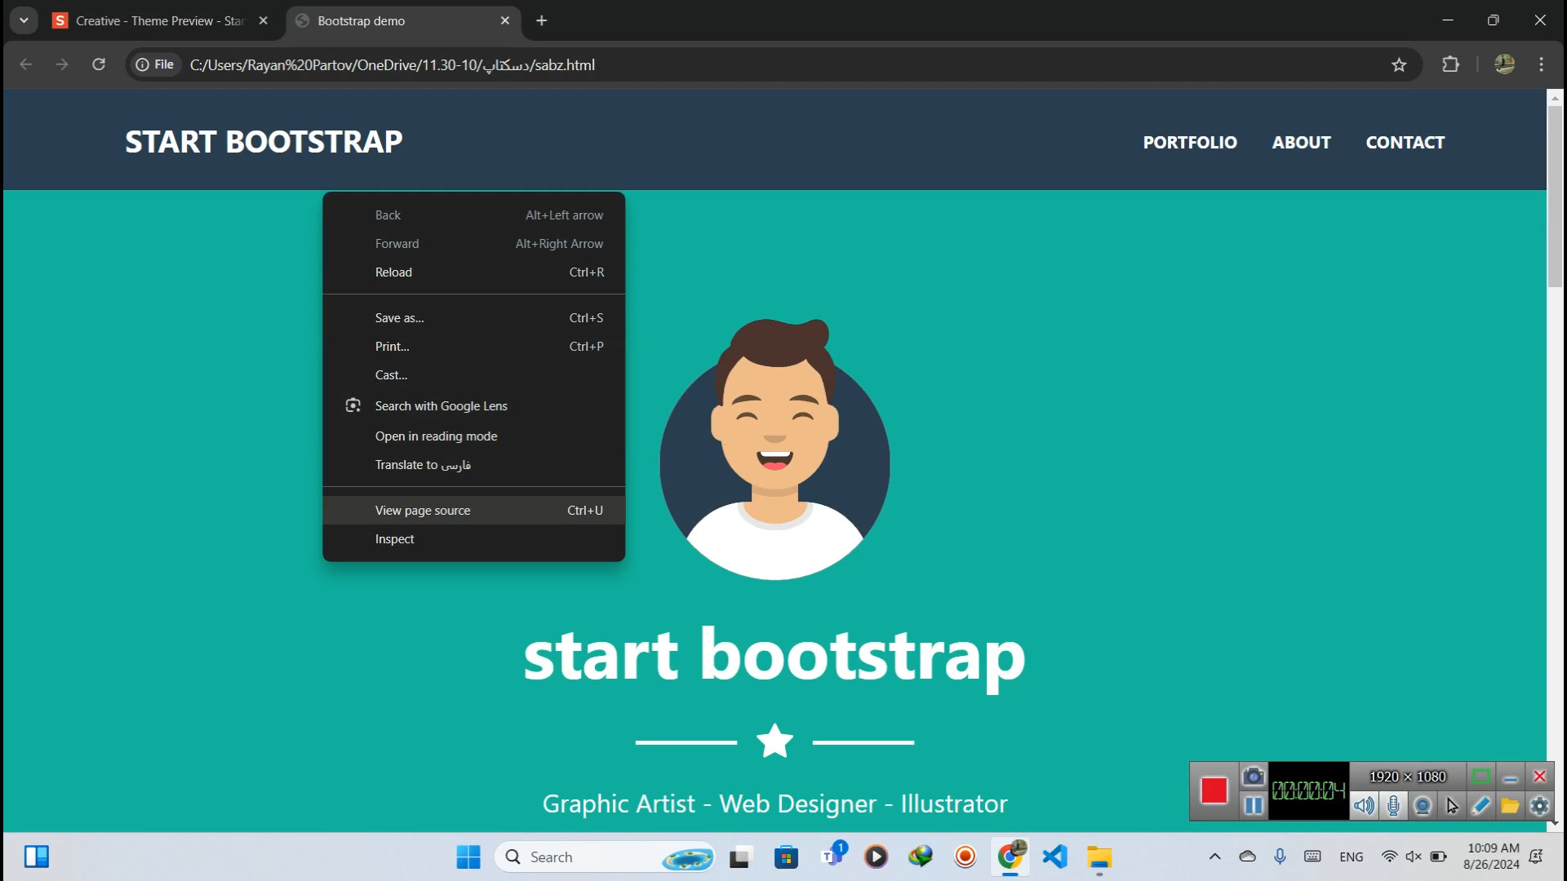Screen dimensions: 1567x881
Task: Open the clock showing 10:09 AM
Action: [x=1492, y=857]
